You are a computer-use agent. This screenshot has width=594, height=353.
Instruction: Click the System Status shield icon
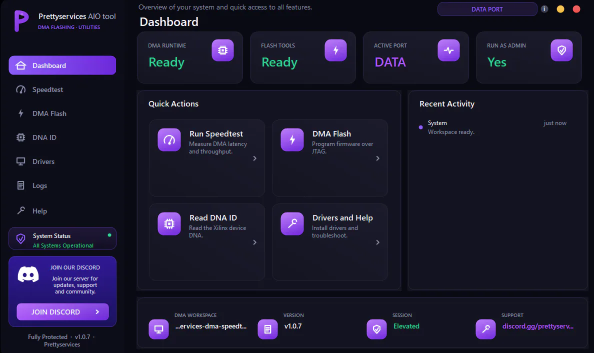tap(21, 238)
